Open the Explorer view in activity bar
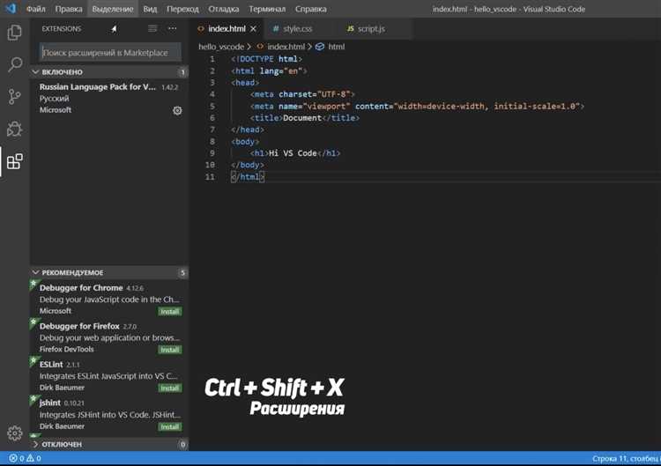This screenshot has width=661, height=466. coord(15,33)
